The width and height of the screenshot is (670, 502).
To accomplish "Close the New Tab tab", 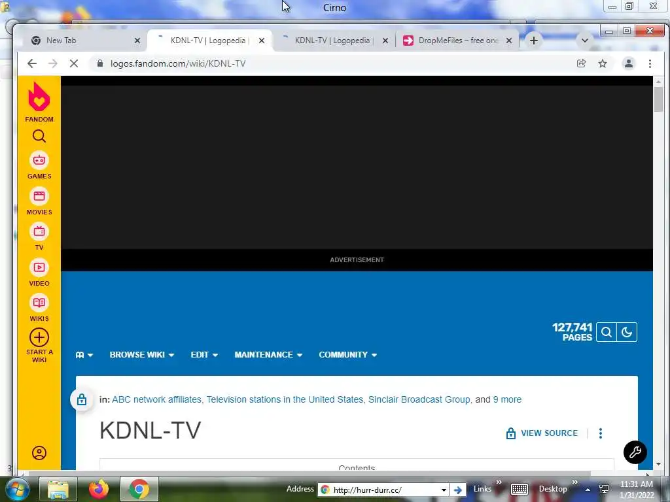I will click(137, 41).
